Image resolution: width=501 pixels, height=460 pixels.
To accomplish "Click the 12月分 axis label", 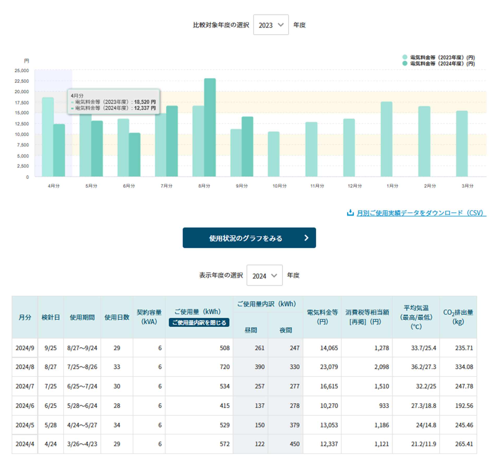I will tap(355, 186).
